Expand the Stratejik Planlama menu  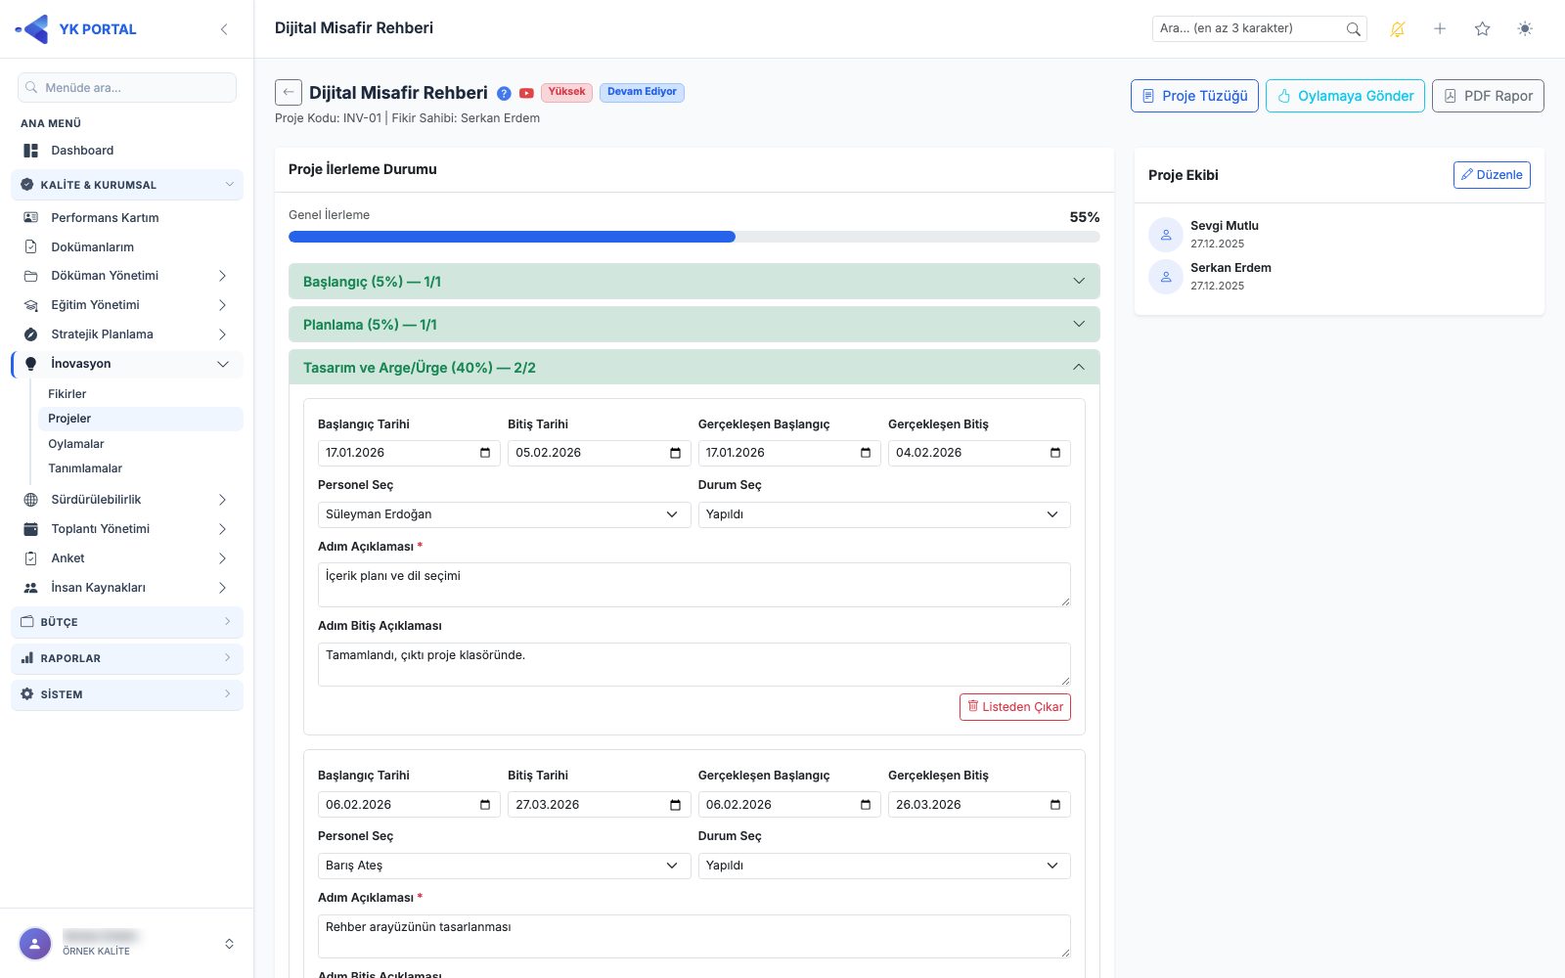127,334
